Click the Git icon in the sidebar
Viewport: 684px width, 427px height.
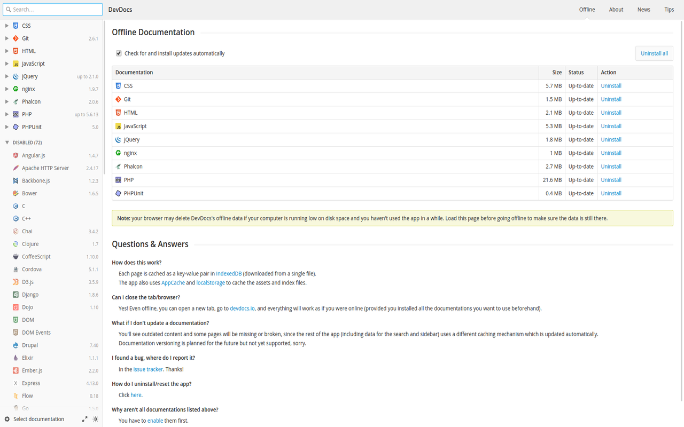point(15,38)
